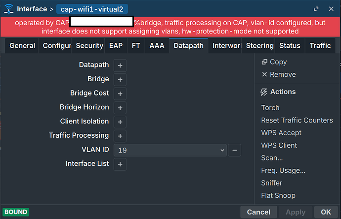This screenshot has width=341, height=219.
Task: Launch Torch action
Action: pyautogui.click(x=270, y=108)
